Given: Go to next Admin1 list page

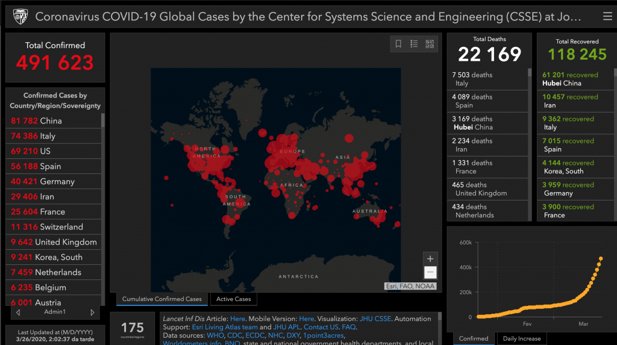Looking at the screenshot, I should [92, 312].
